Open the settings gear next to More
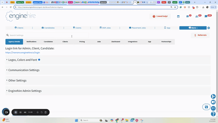Image resolution: width=218 pixels, height=123 pixels. pyautogui.click(x=208, y=28)
